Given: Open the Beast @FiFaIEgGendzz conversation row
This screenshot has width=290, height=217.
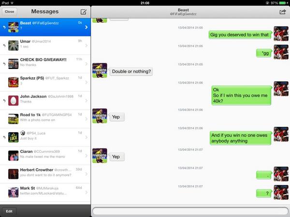Looking at the screenshot, I should (x=45, y=27).
